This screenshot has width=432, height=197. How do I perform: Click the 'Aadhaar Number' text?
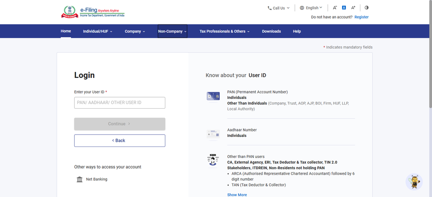[242, 130]
